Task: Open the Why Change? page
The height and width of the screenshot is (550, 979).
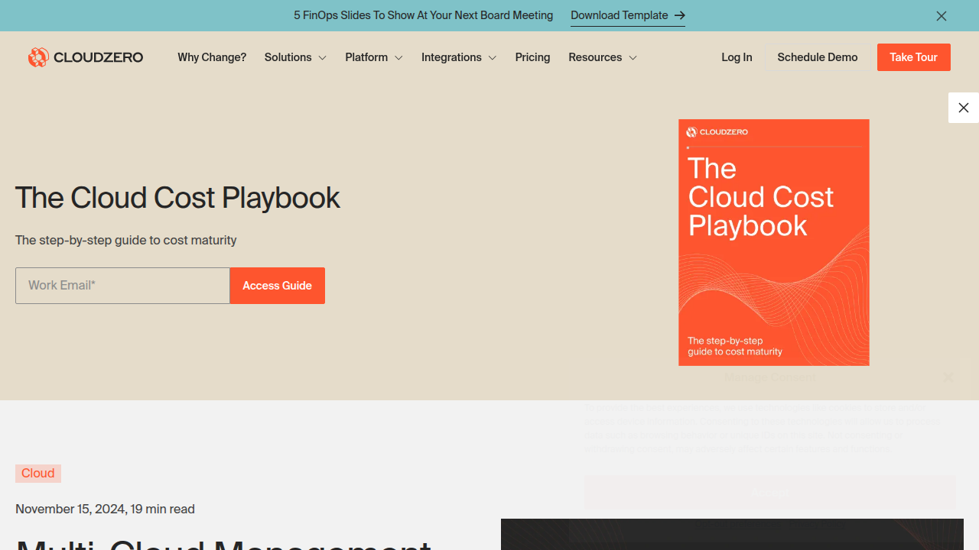Action: click(212, 57)
